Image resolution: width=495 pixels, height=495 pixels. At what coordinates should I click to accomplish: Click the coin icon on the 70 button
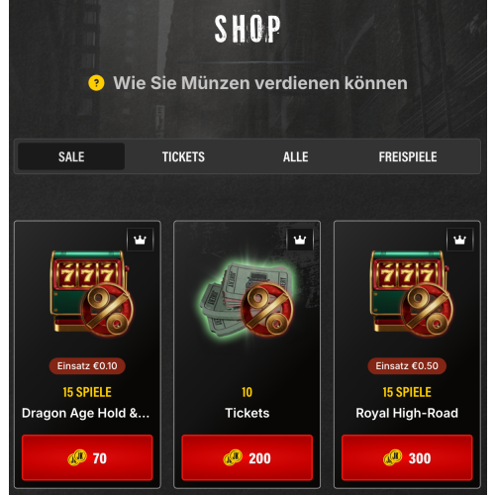77,457
